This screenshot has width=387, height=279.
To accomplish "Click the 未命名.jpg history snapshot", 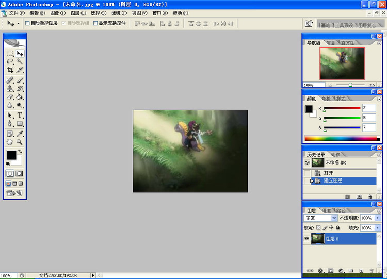I will pos(340,162).
